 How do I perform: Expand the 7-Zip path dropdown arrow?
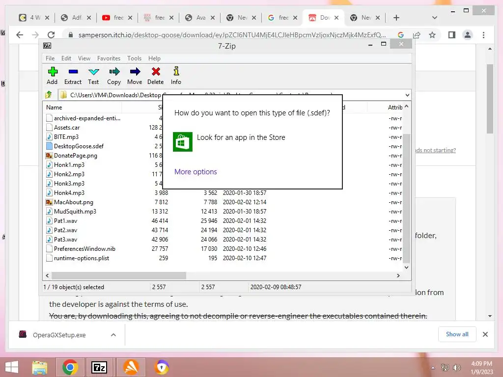click(407, 95)
